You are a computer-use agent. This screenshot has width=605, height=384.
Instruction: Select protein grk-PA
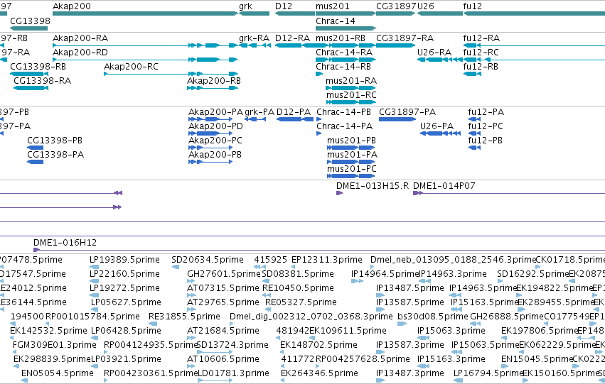[255, 119]
